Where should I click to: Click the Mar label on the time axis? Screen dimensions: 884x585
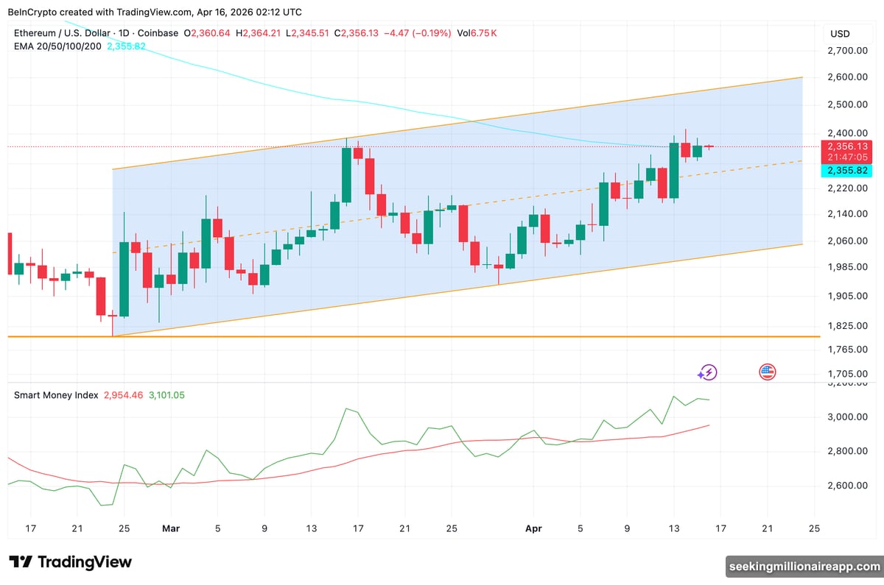[171, 528]
